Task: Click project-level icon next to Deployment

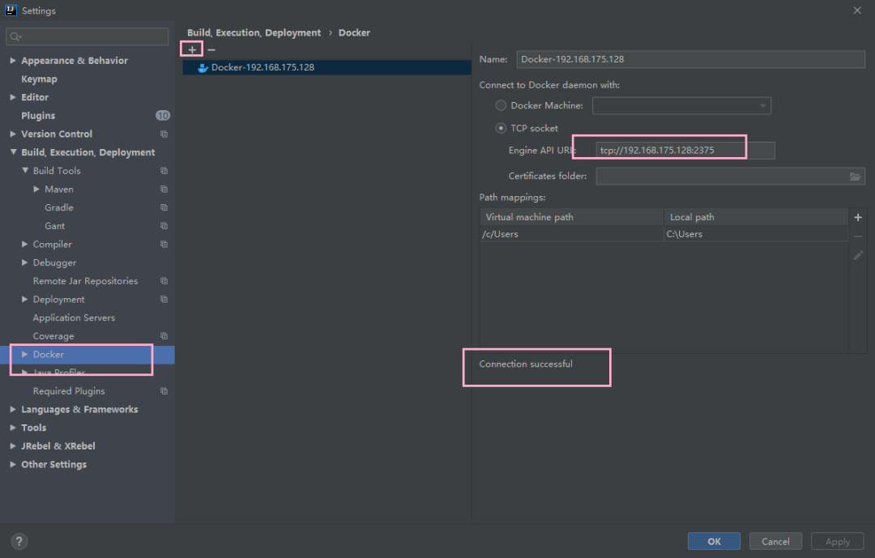Action: pyautogui.click(x=164, y=300)
